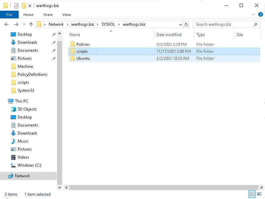Open address bar history dropdown
The width and height of the screenshot is (265, 199).
click(180, 24)
